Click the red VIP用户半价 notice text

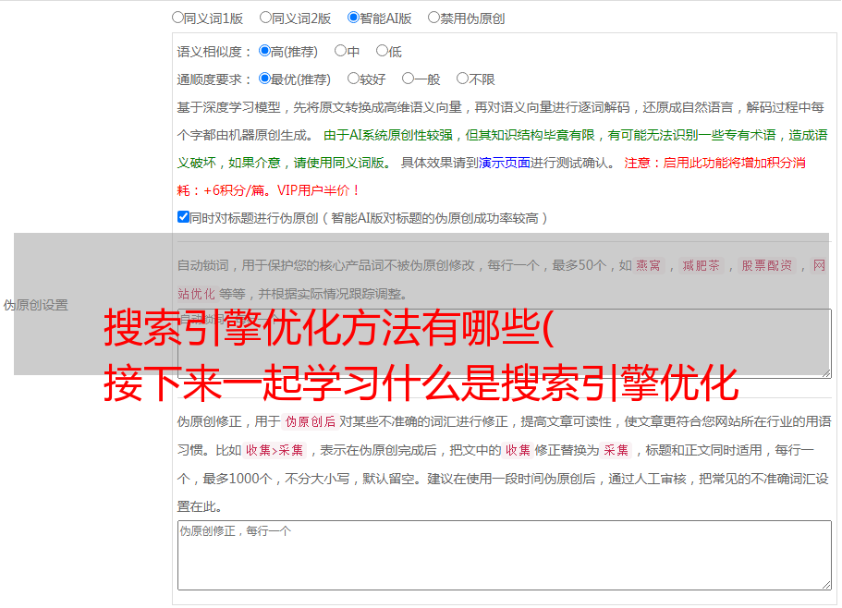point(318,190)
